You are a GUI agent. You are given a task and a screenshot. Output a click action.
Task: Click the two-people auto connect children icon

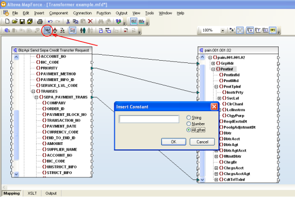pyautogui.click(x=83, y=30)
